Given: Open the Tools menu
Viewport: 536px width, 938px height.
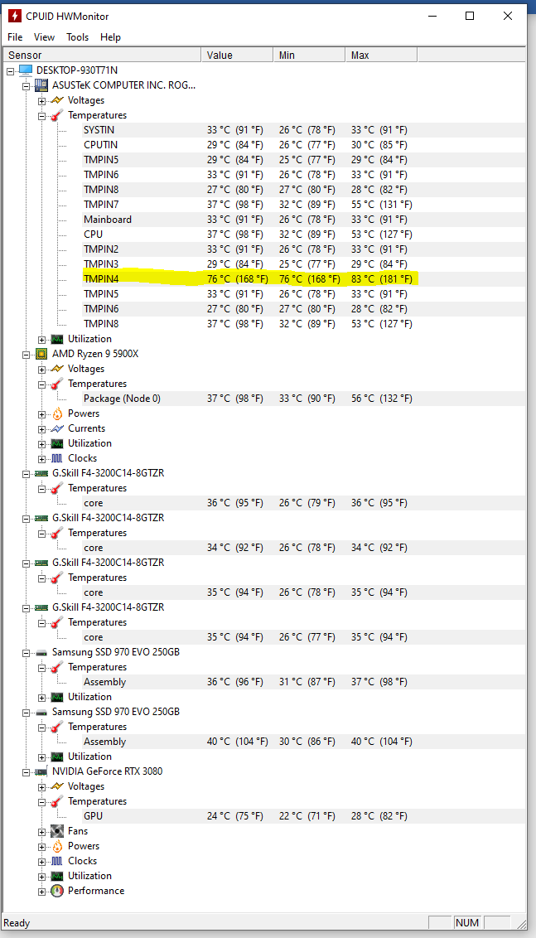Looking at the screenshot, I should [x=77, y=37].
